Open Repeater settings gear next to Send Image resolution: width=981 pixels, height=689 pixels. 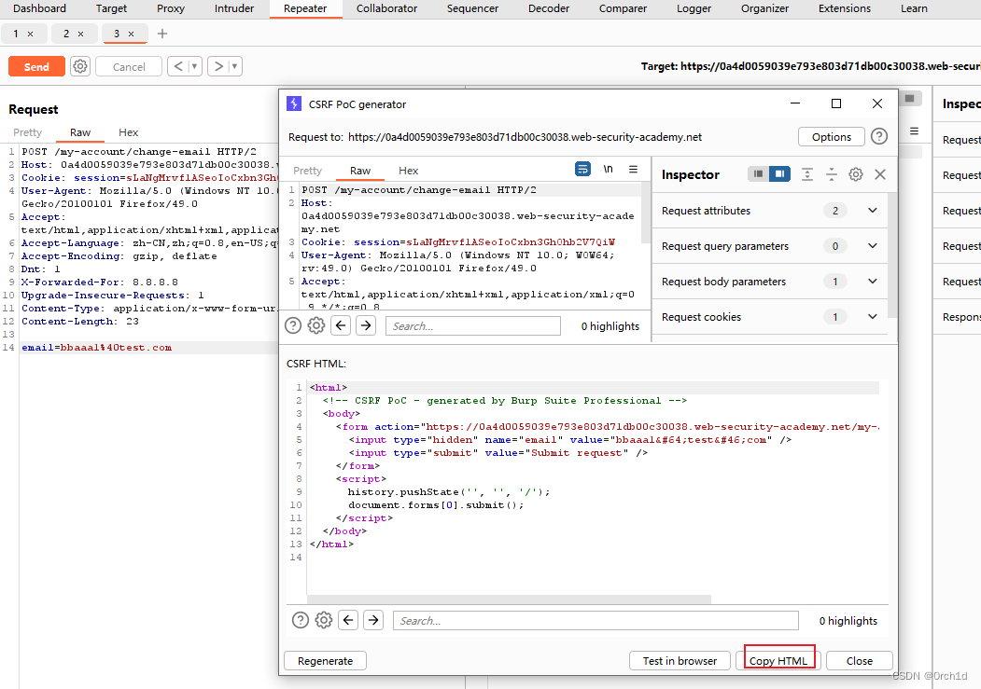tap(80, 66)
